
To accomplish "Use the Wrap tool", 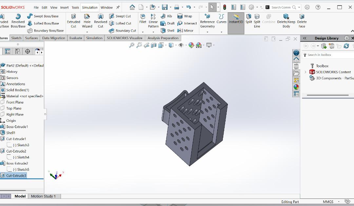I will click(185, 16).
